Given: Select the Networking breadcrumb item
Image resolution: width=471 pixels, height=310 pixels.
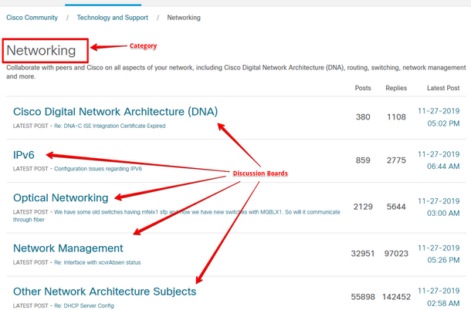Looking at the screenshot, I should pyautogui.click(x=184, y=18).
